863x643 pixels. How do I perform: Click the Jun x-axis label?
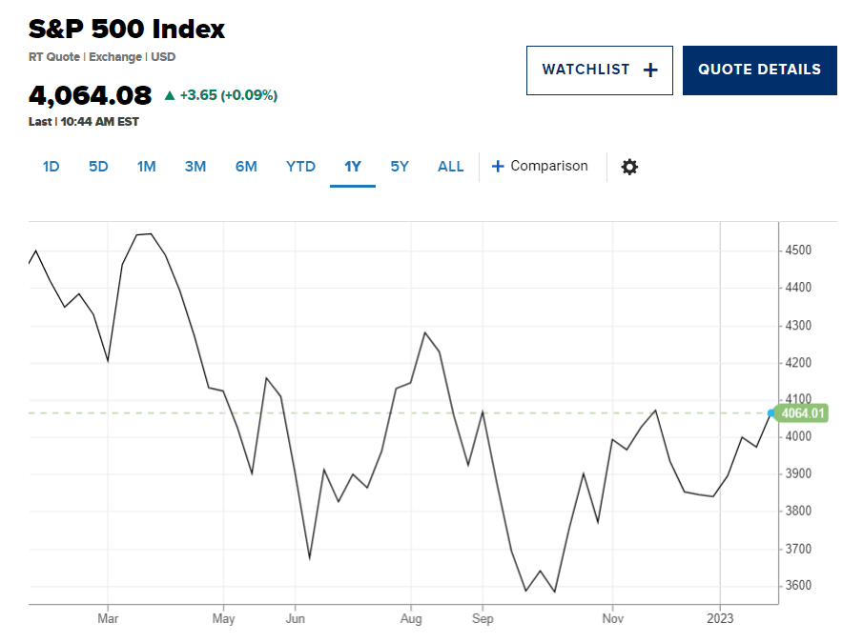[295, 618]
